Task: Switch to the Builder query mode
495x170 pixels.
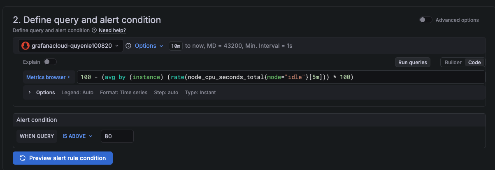Action: pyautogui.click(x=453, y=63)
